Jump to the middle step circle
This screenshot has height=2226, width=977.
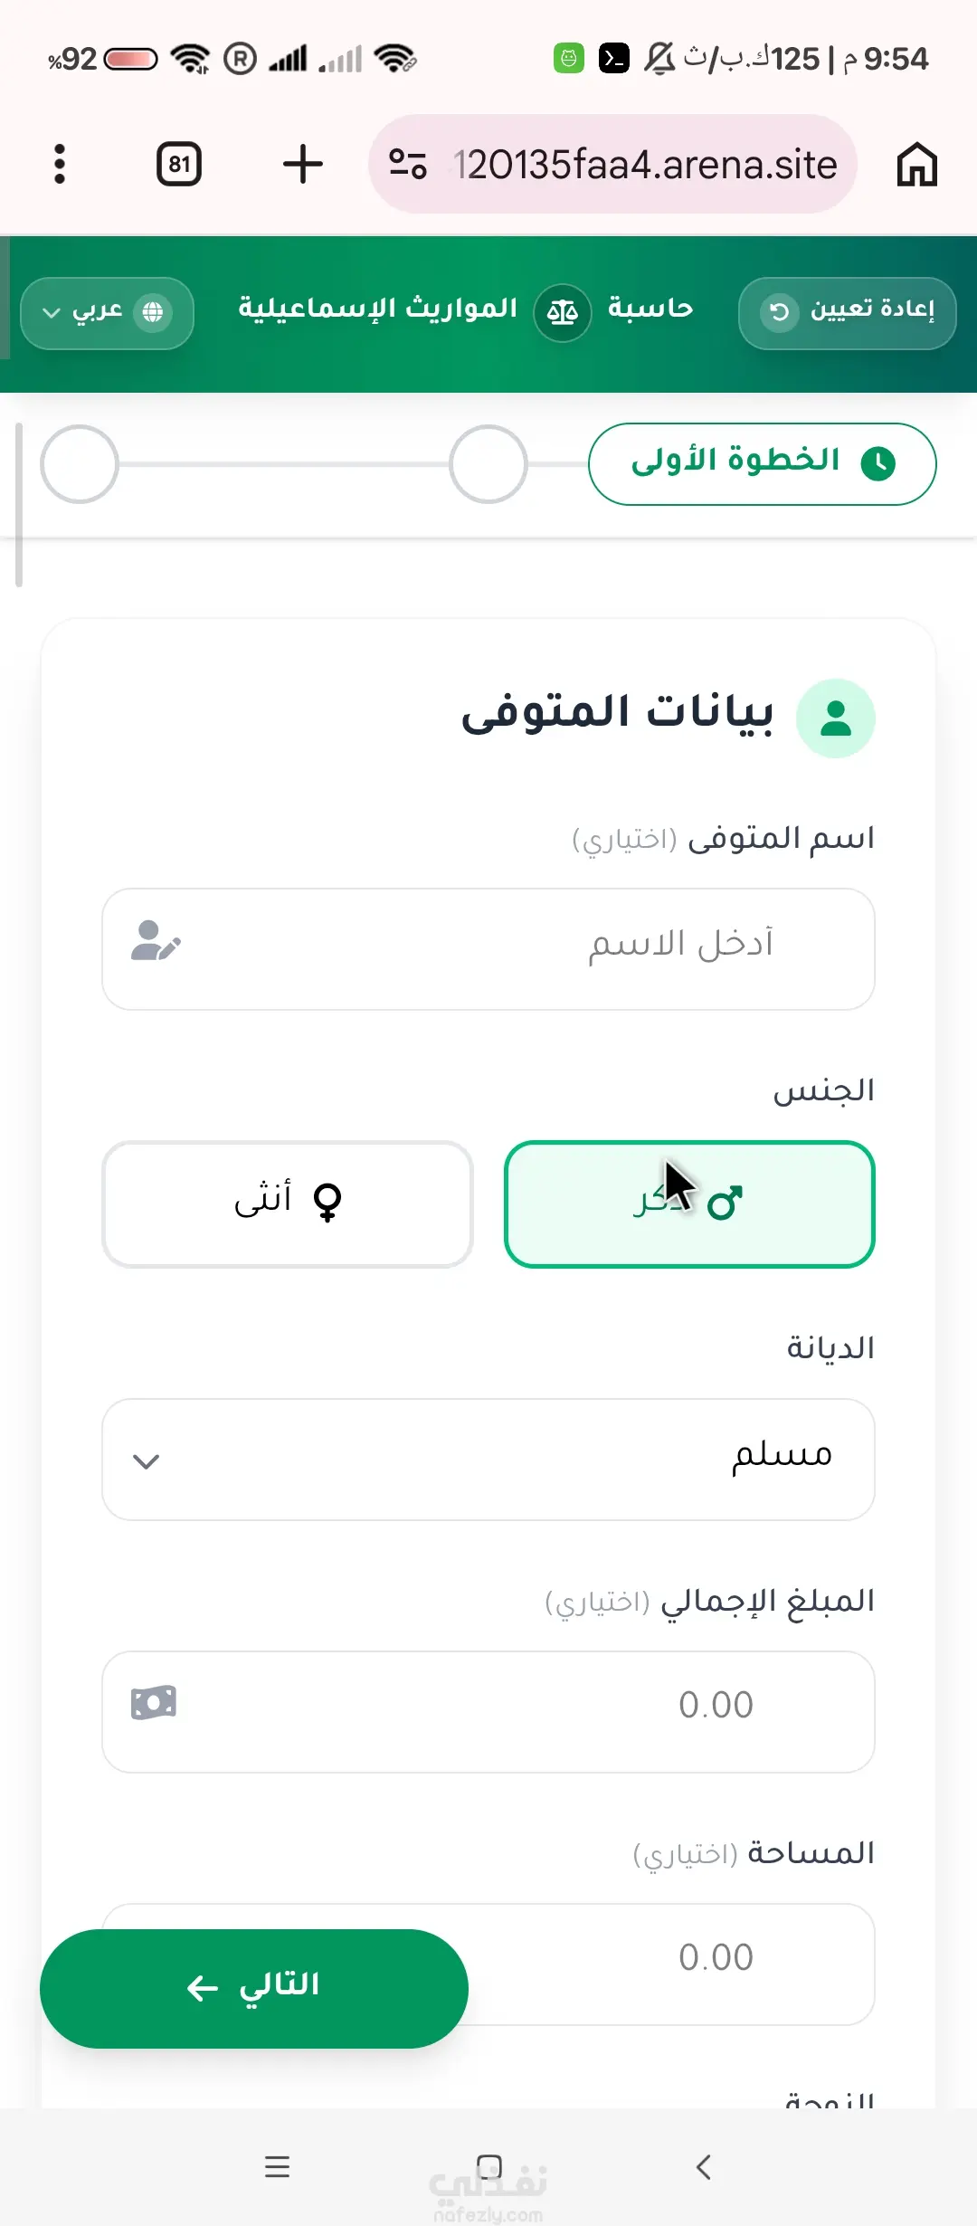pyautogui.click(x=488, y=463)
